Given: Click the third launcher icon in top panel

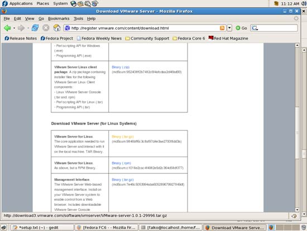Looking at the screenshot, I should tap(88, 3).
